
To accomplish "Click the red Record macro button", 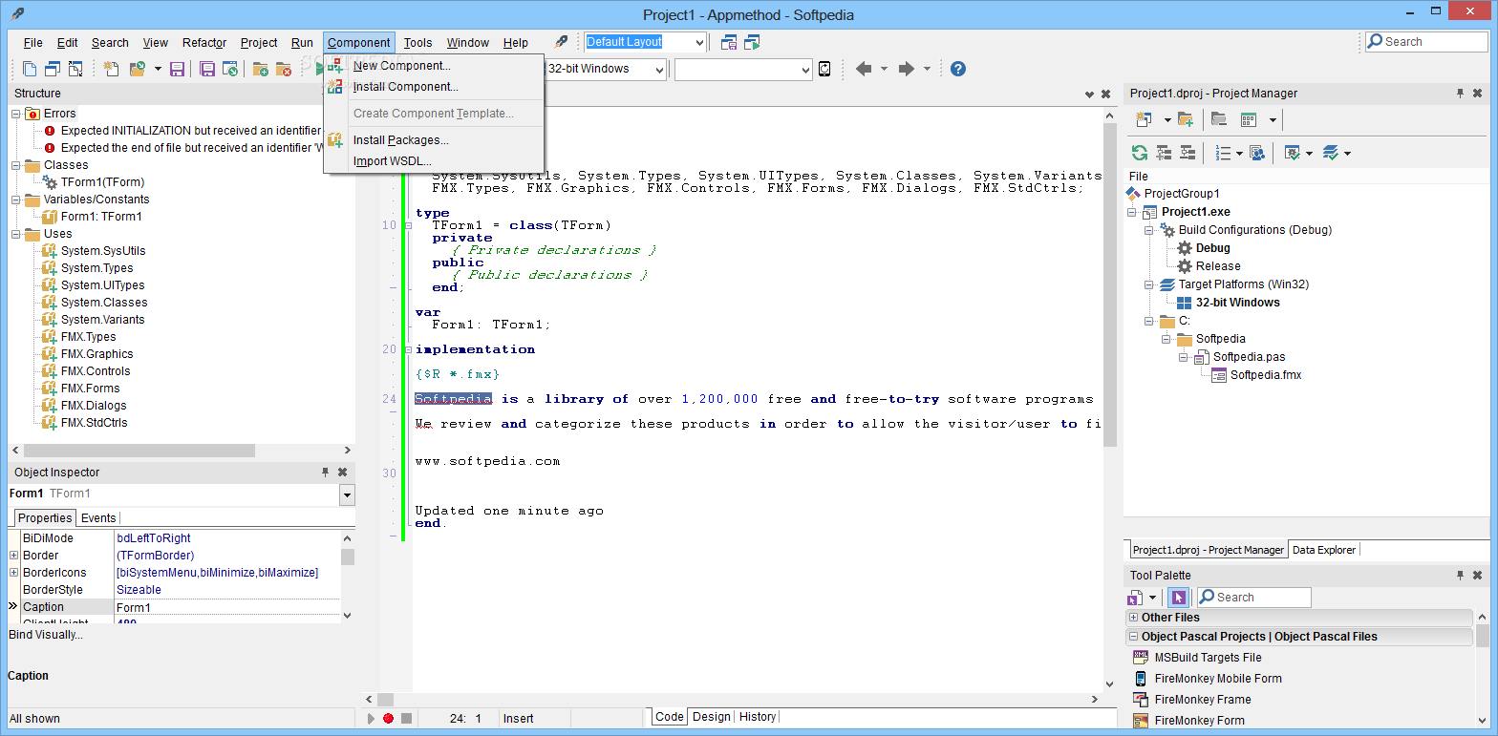I will [x=389, y=719].
